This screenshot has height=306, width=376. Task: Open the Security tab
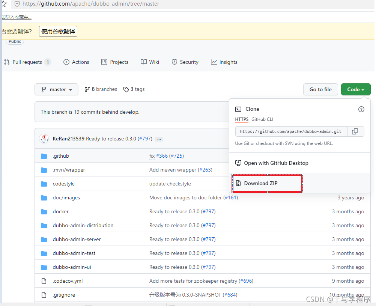(x=185, y=62)
